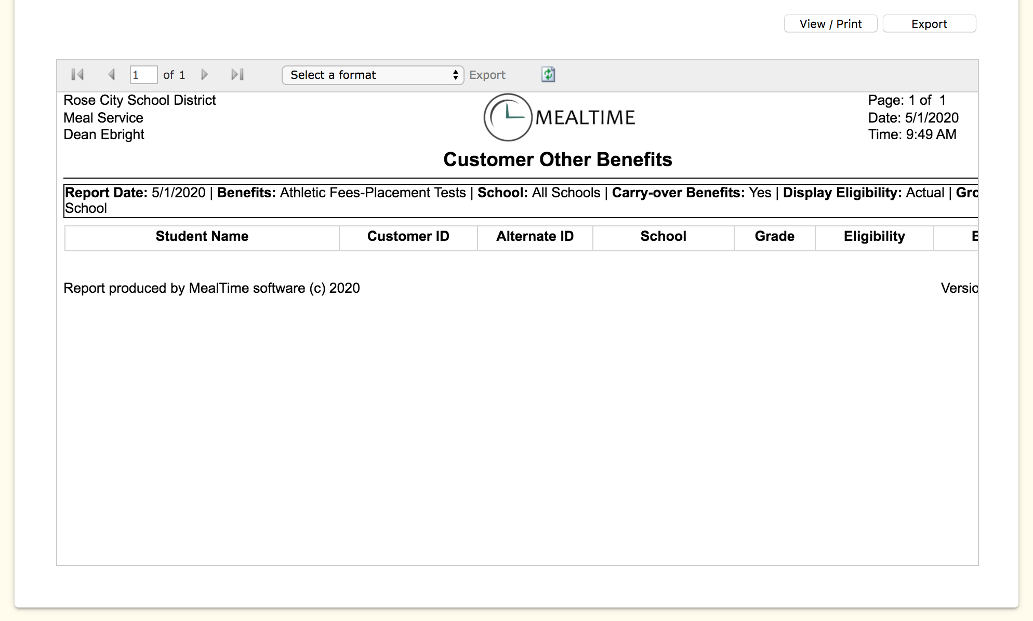This screenshot has height=621, width=1033.
Task: Click the Eligibility column header
Action: [x=874, y=236]
